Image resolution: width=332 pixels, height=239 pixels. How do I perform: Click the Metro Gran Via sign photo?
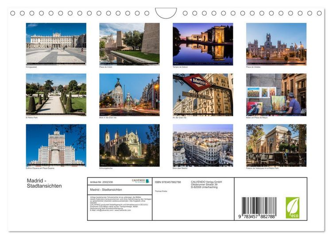point(203,95)
